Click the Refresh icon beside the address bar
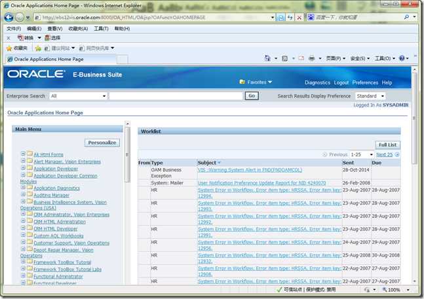 point(290,18)
